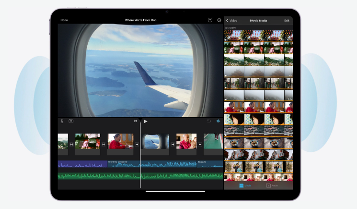Pick the bowl of food media clip
The height and width of the screenshot is (209, 357).
258,143
